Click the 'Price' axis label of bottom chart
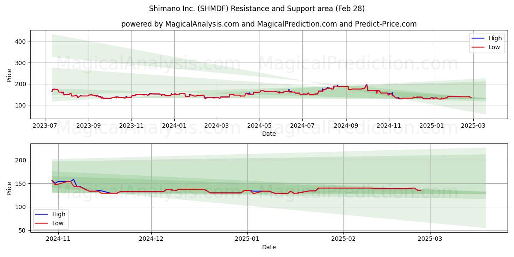514x257 pixels. 9,188
